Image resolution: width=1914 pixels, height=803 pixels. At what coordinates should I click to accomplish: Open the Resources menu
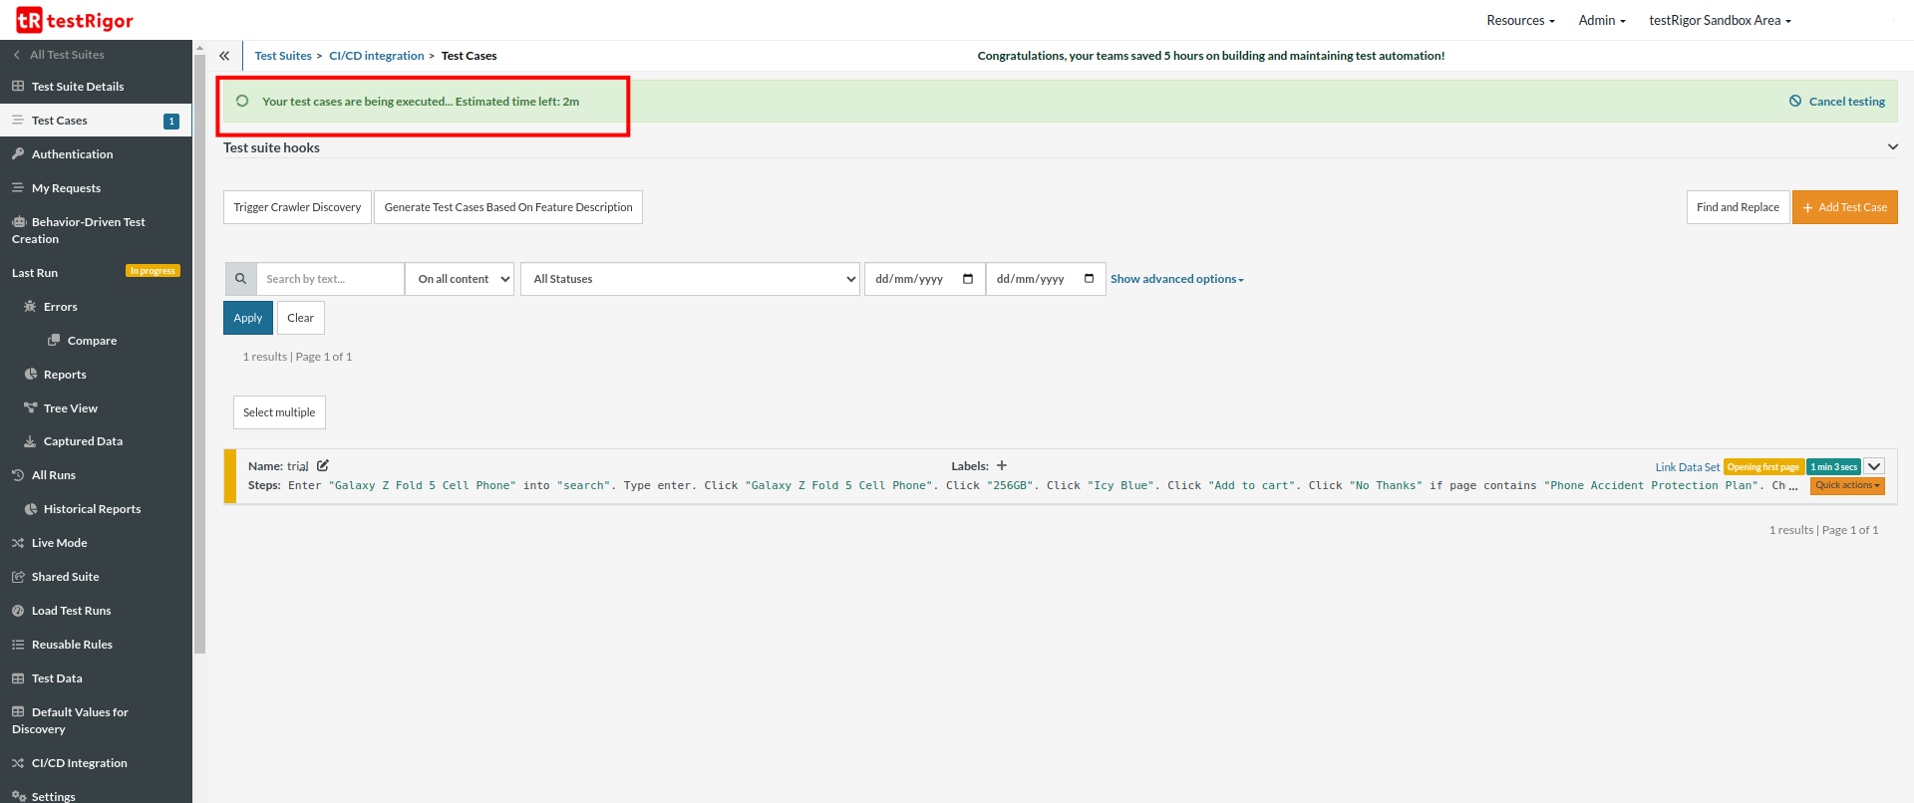pos(1520,20)
